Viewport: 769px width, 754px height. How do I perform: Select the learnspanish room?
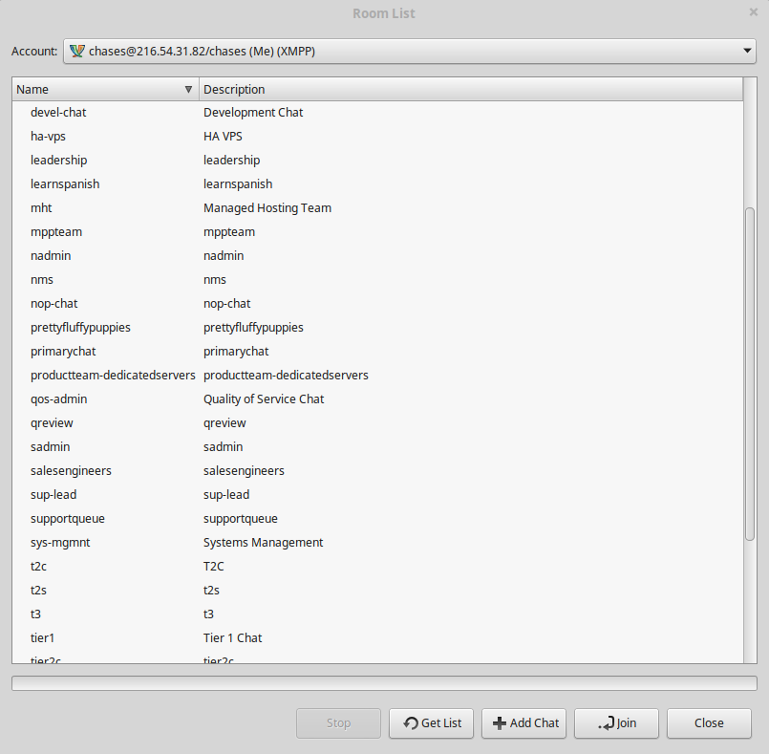click(x=65, y=183)
